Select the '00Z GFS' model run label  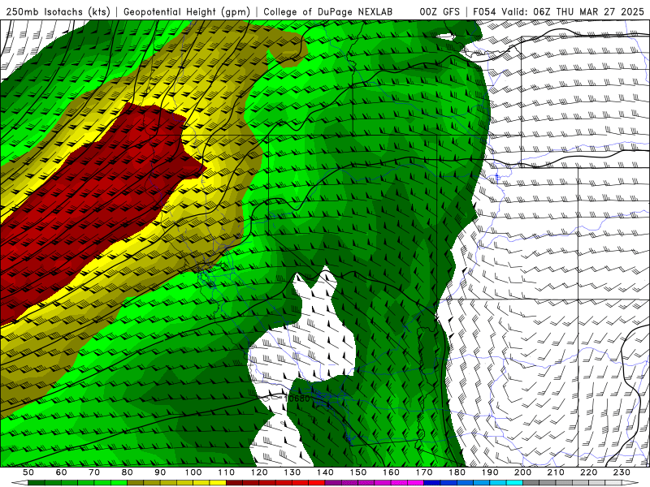(440, 11)
